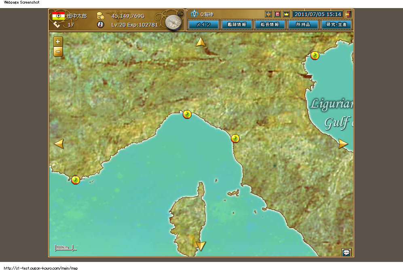Image resolution: width=403 pixels, height=270 pixels.
Task: Click the gold coins icon
Action: [x=100, y=16]
